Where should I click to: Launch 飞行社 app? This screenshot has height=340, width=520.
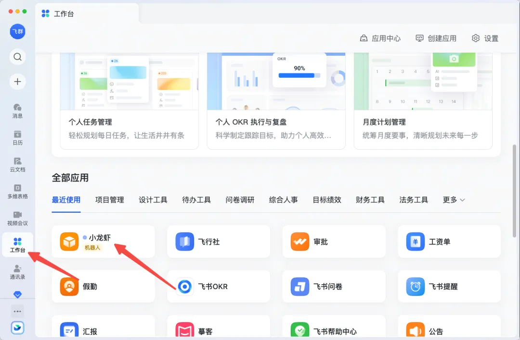pos(219,242)
